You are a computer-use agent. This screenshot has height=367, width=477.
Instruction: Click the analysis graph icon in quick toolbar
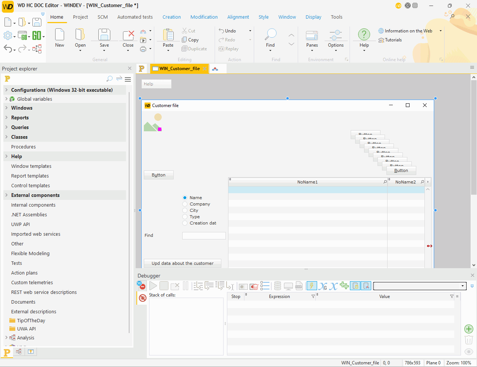(x=37, y=49)
